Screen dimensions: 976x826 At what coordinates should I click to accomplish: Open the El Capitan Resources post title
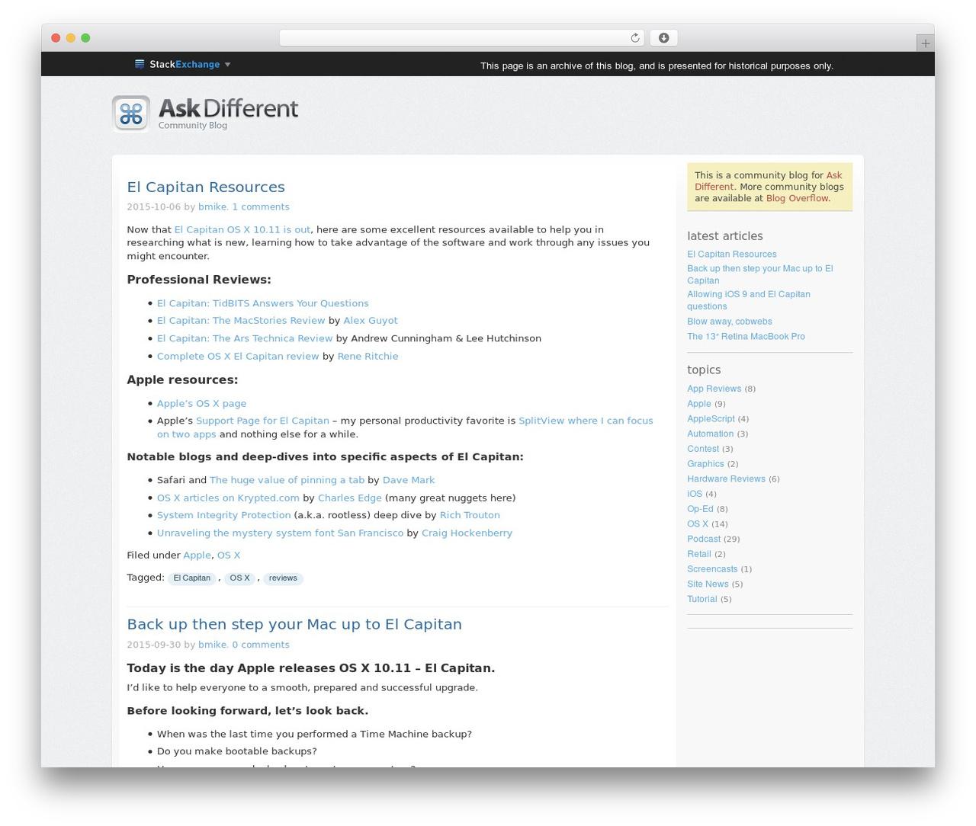coord(206,187)
